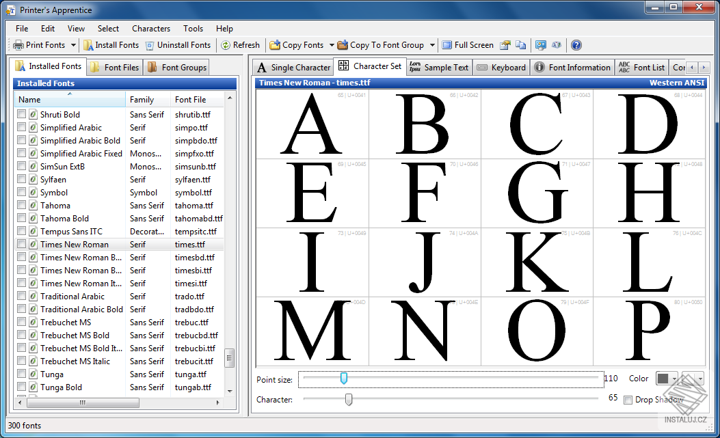This screenshot has width=720, height=438.
Task: Open the Print Fonts dropdown arrow
Action: point(73,45)
